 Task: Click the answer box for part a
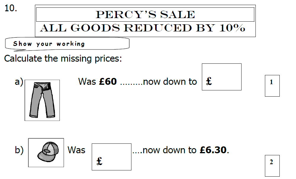coord(222,77)
